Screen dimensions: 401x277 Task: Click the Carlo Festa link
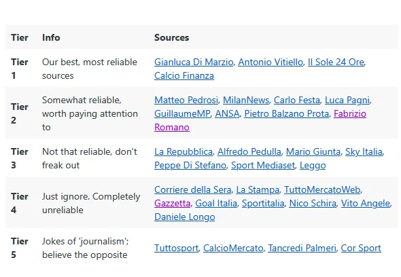point(297,100)
